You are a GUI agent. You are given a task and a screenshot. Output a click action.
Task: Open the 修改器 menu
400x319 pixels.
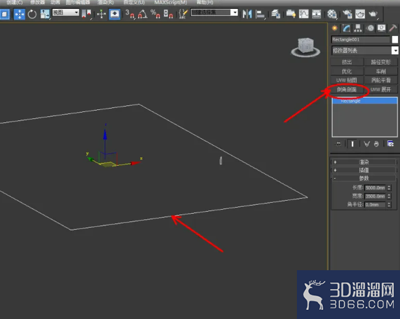coord(38,3)
